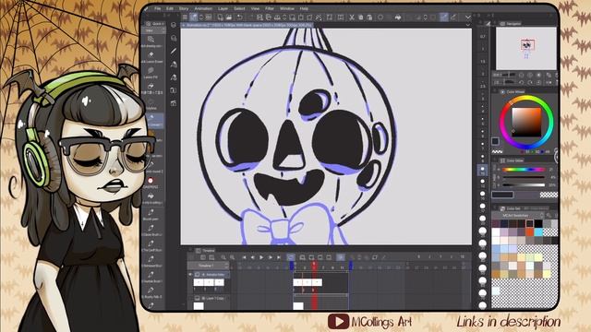Image resolution: width=591 pixels, height=332 pixels.
Task: Click the Undo arrow icon in command bar
Action: [x=240, y=18]
